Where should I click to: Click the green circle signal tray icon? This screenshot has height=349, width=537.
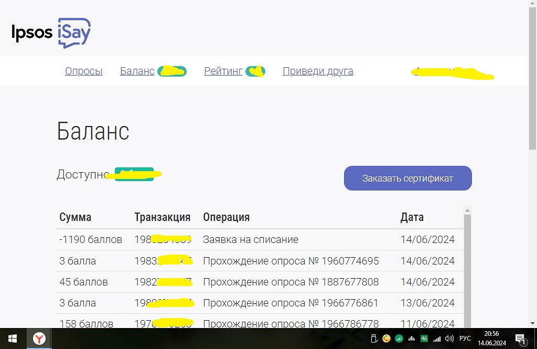[x=399, y=339]
